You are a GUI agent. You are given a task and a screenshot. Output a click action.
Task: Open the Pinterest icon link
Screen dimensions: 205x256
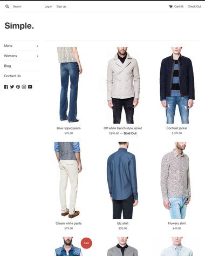pyautogui.click(x=18, y=87)
